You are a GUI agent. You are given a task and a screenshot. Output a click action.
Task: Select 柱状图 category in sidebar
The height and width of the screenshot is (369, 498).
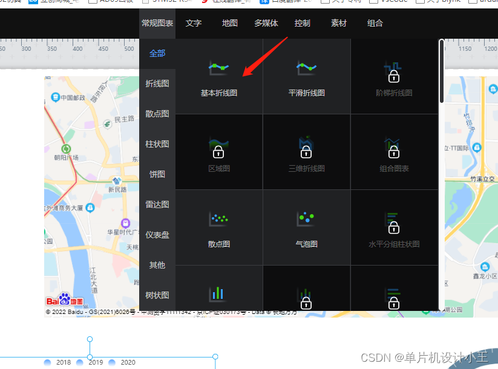tap(157, 144)
